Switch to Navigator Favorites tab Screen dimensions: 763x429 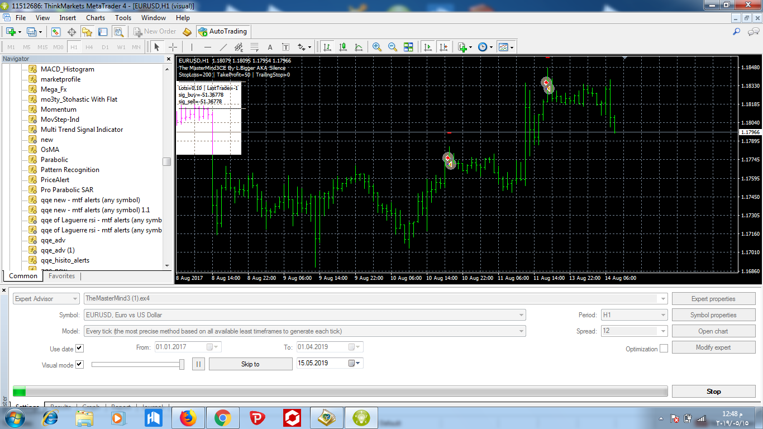61,276
